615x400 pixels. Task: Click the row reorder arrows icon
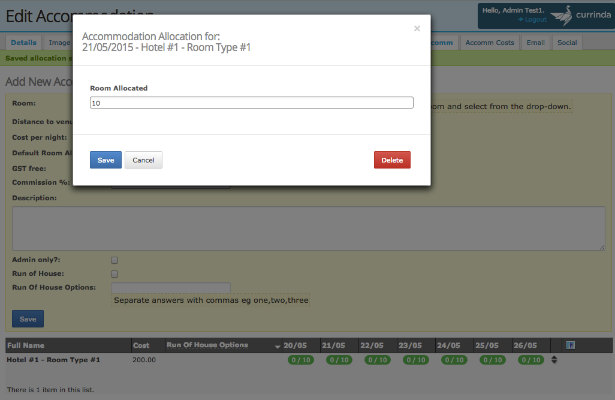tap(554, 360)
